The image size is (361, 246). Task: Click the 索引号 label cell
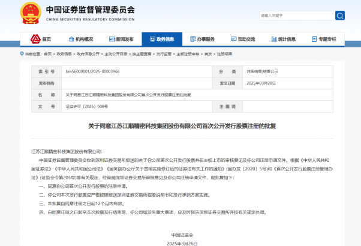coord(47,71)
